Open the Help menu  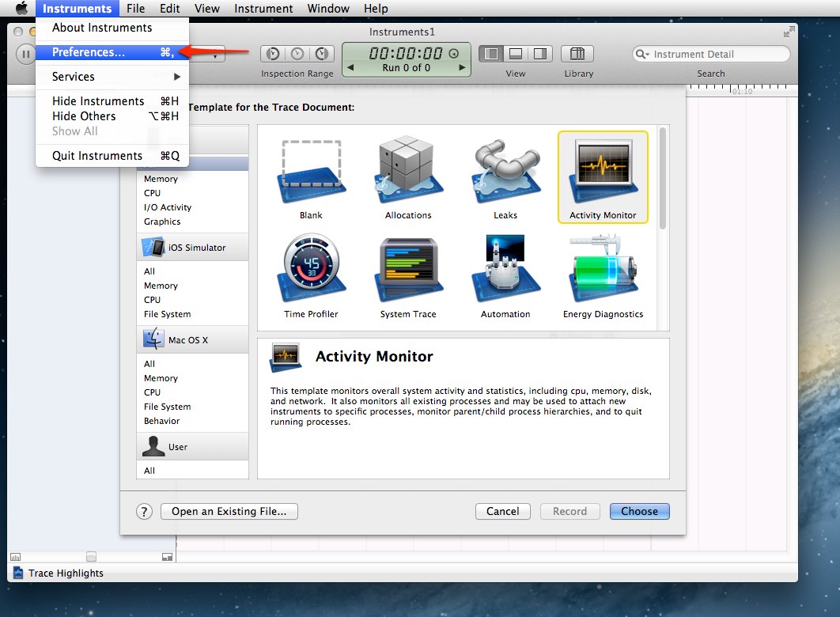pyautogui.click(x=376, y=9)
